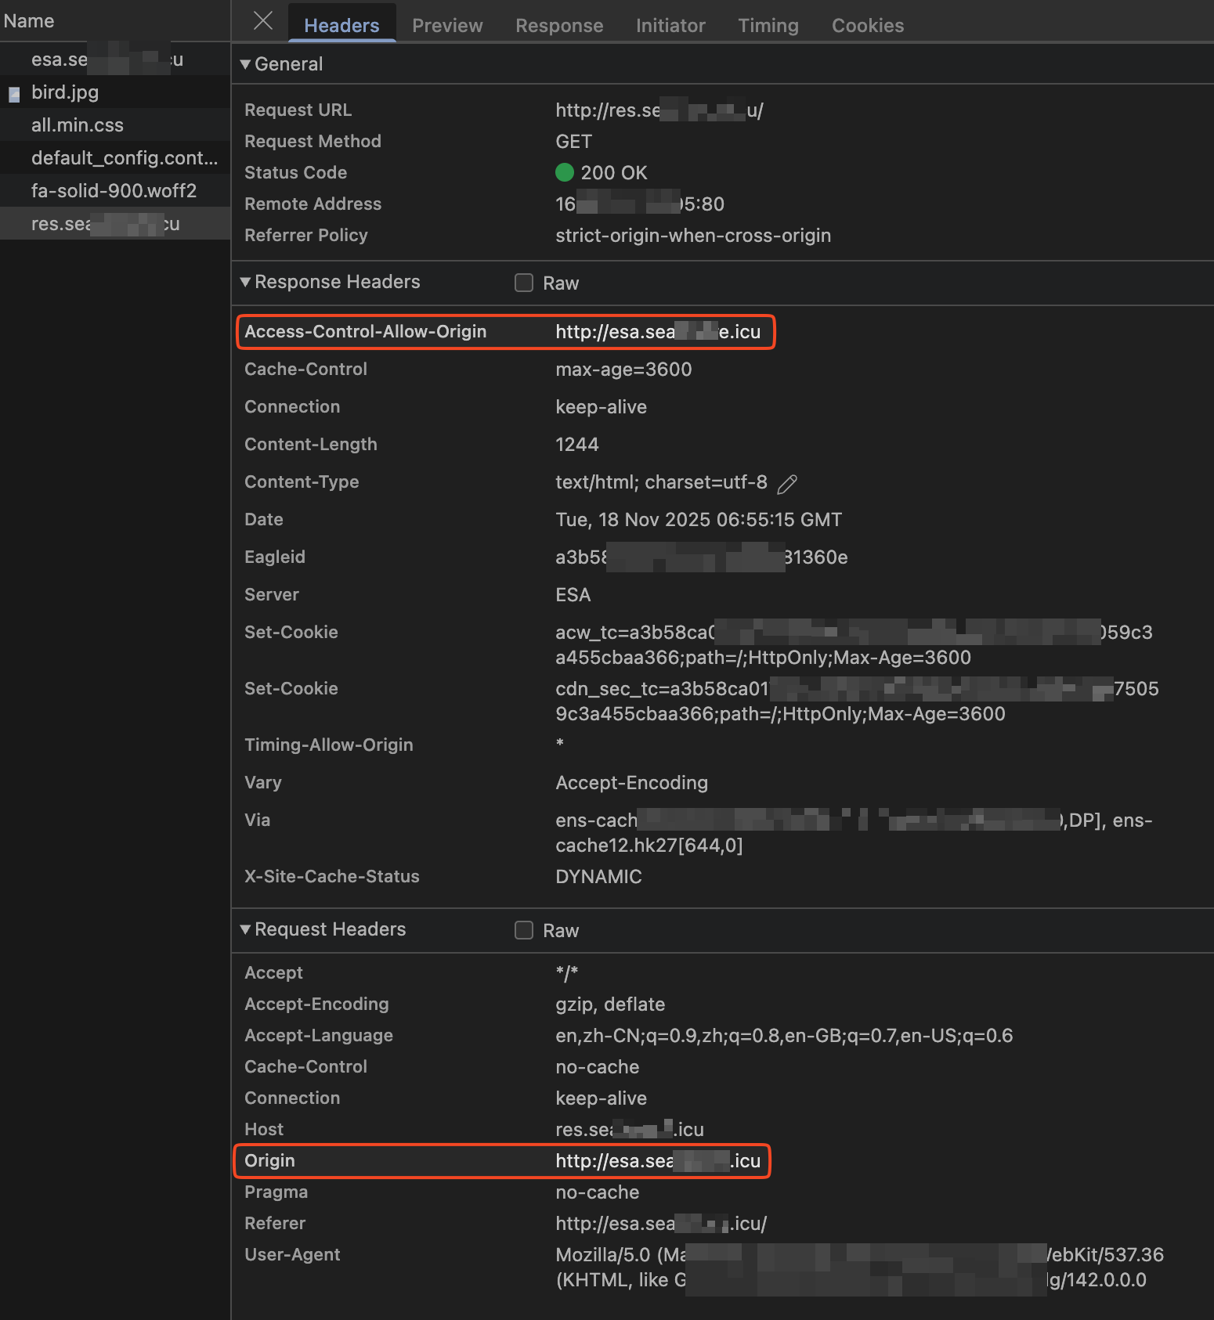Screen dimensions: 1214x1320
Task: Click the bird.jpg image file icon
Action: point(14,95)
